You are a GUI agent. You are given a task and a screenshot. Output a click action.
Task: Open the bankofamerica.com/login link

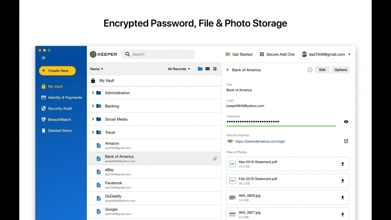[260, 141]
